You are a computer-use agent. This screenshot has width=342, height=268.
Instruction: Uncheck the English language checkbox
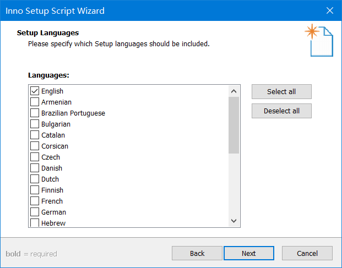tap(35, 91)
